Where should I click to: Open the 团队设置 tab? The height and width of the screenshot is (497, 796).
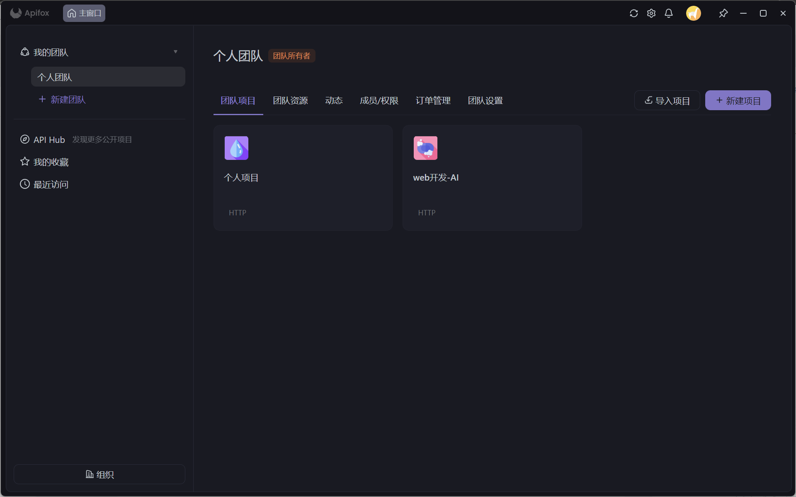(485, 101)
